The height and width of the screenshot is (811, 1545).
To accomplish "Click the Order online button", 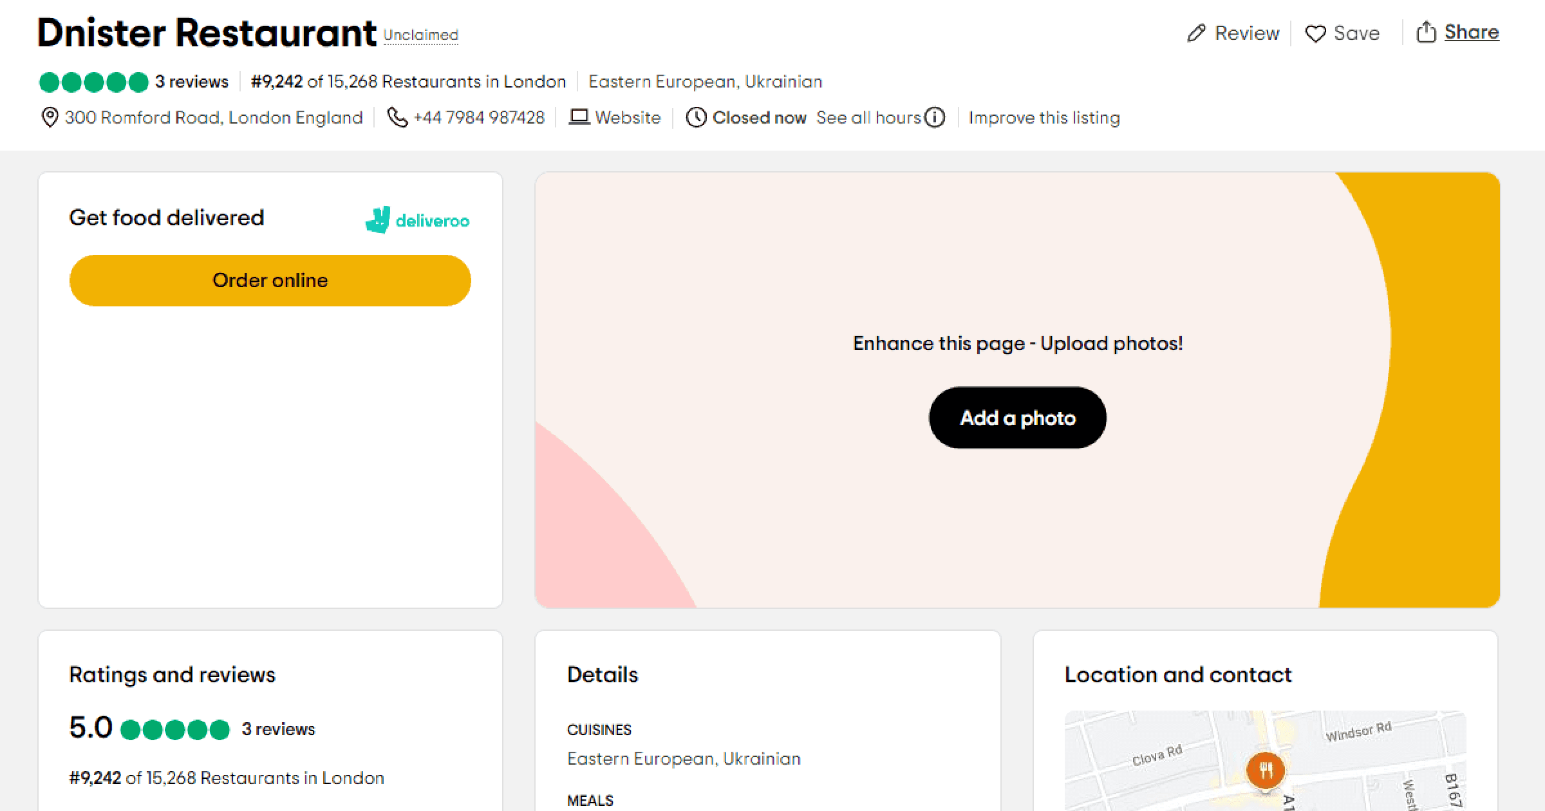I will pyautogui.click(x=270, y=281).
